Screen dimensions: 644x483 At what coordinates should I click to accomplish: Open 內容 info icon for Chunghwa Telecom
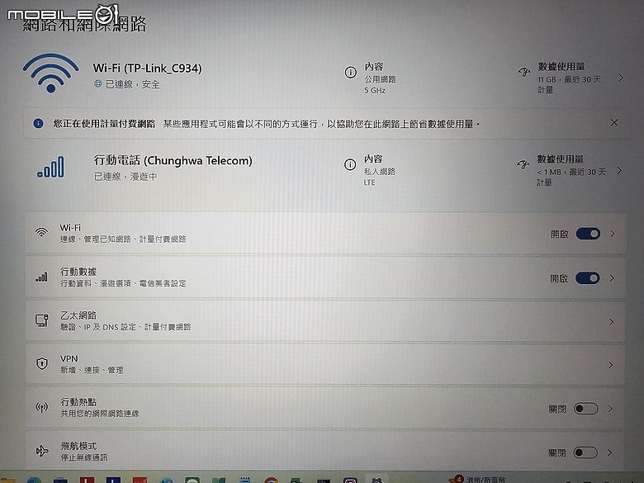point(350,164)
